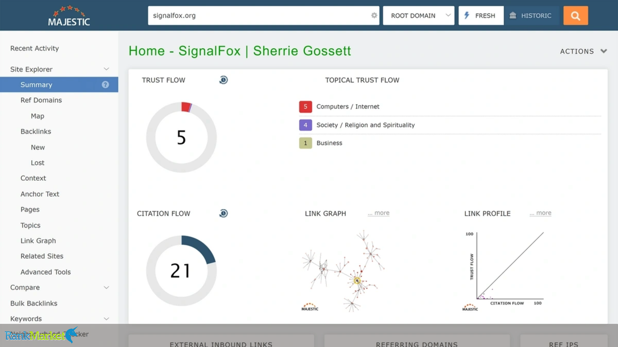618x347 pixels.
Task: Open search settings gear icon
Action: pos(374,15)
